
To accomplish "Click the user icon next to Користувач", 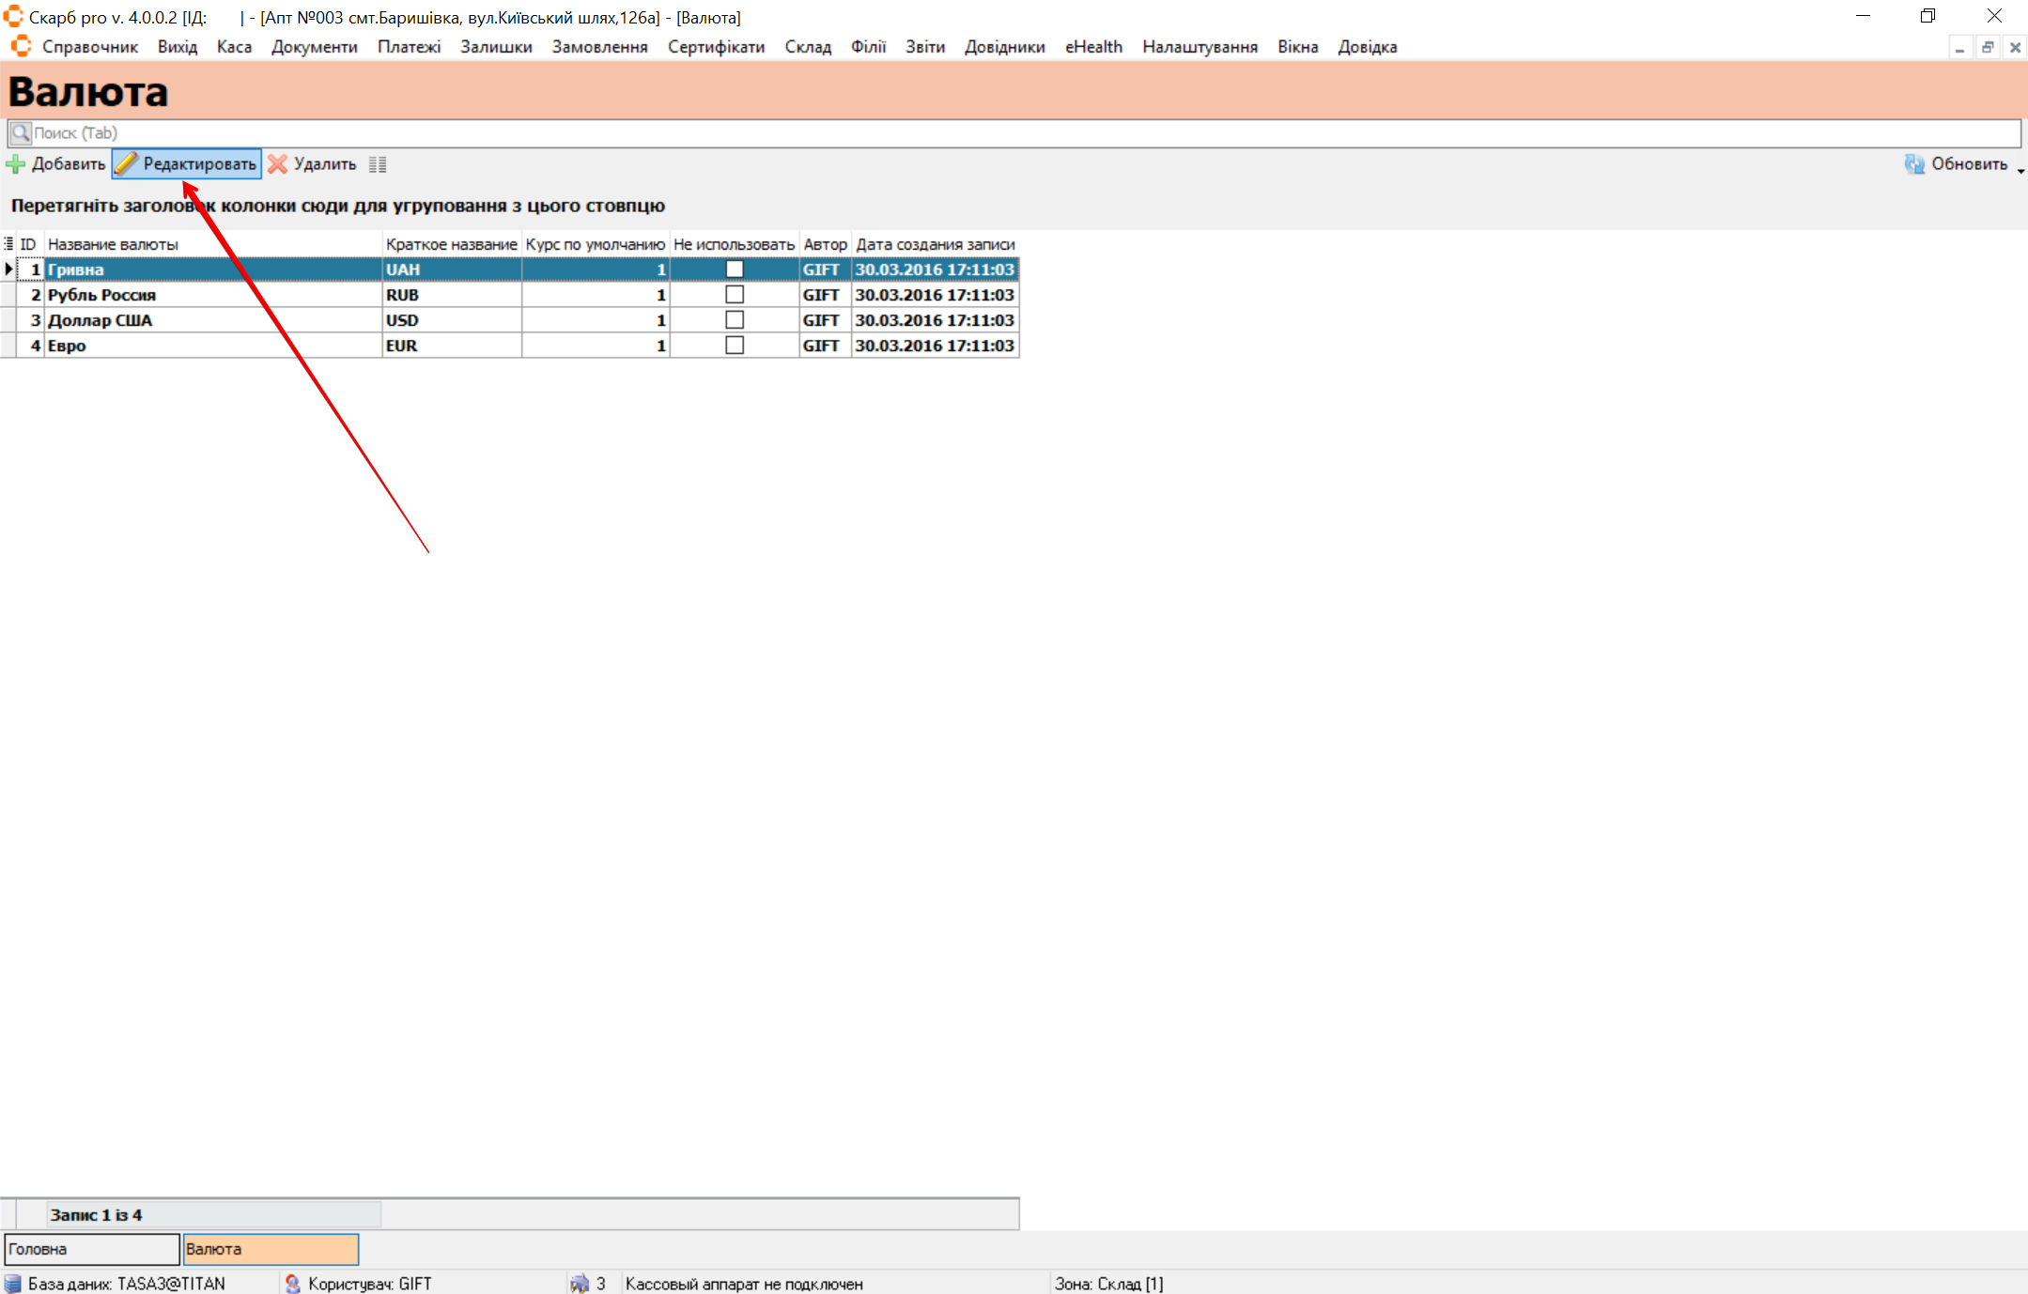I will [292, 1283].
